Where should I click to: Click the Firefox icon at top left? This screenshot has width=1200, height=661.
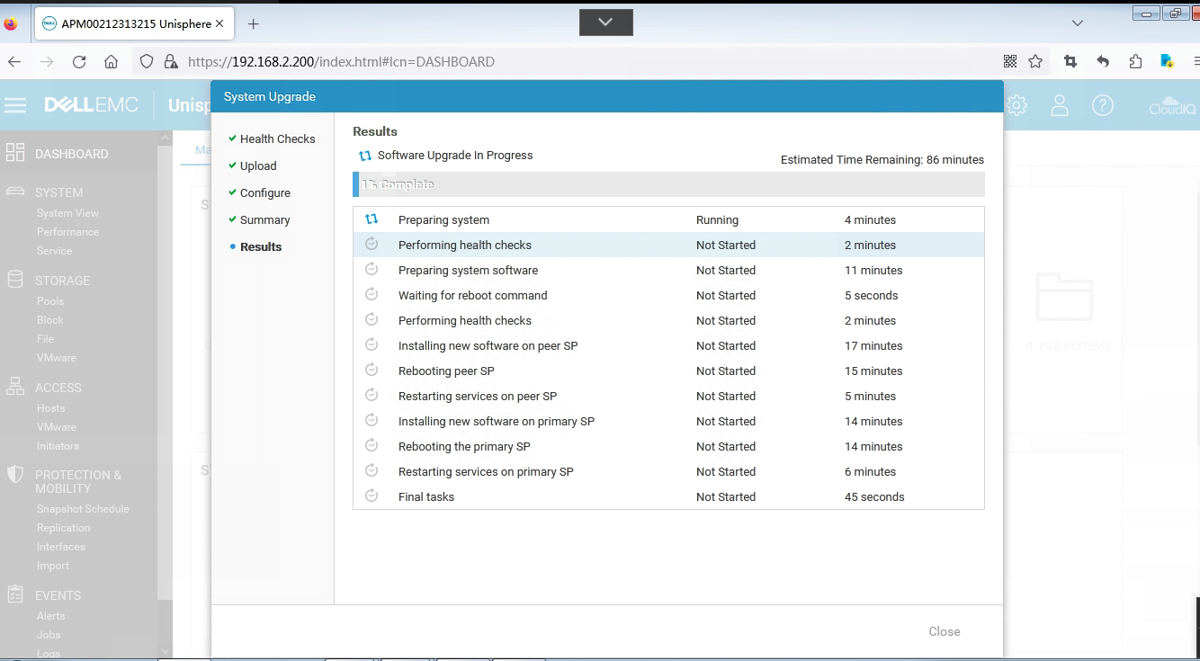tap(11, 24)
